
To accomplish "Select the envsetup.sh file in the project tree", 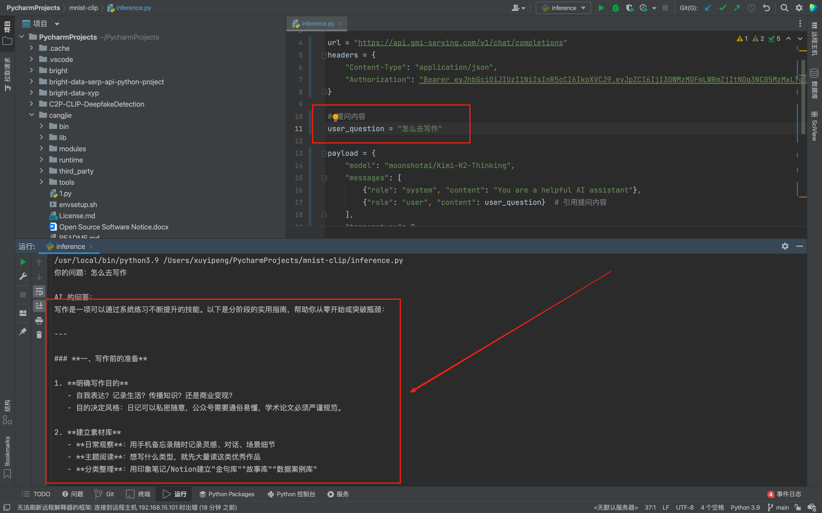I will click(x=78, y=205).
